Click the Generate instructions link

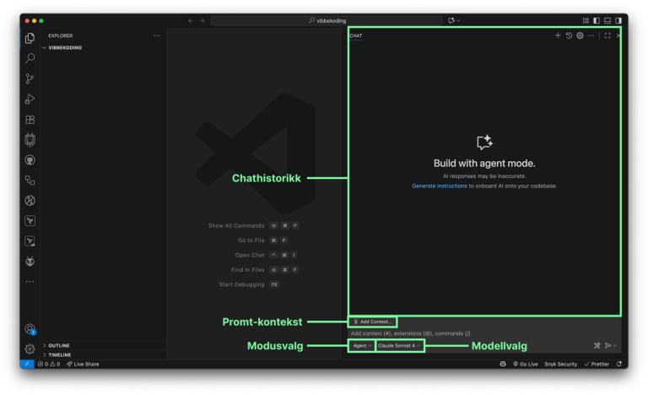[x=439, y=186]
